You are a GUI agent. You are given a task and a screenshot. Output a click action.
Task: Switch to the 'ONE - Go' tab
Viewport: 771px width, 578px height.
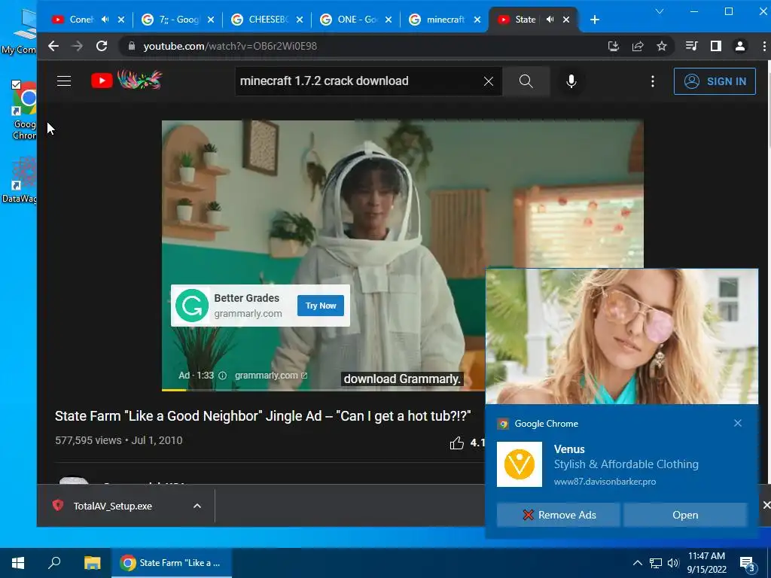click(357, 19)
